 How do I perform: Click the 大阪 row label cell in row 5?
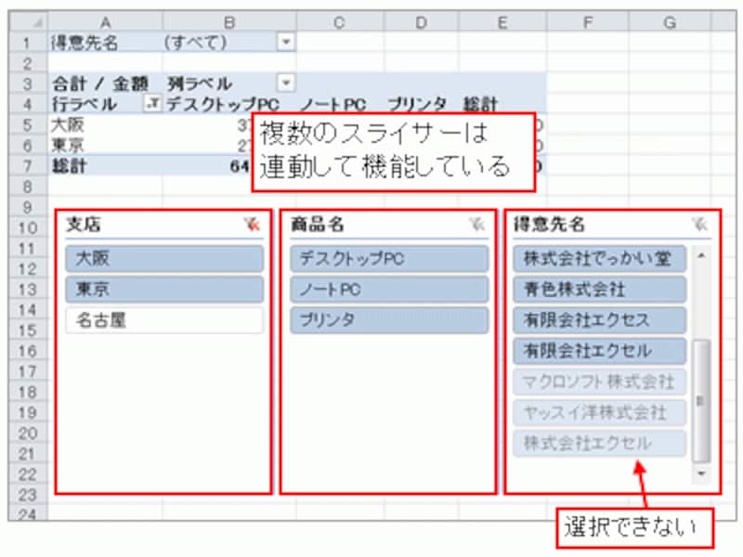pyautogui.click(x=105, y=125)
